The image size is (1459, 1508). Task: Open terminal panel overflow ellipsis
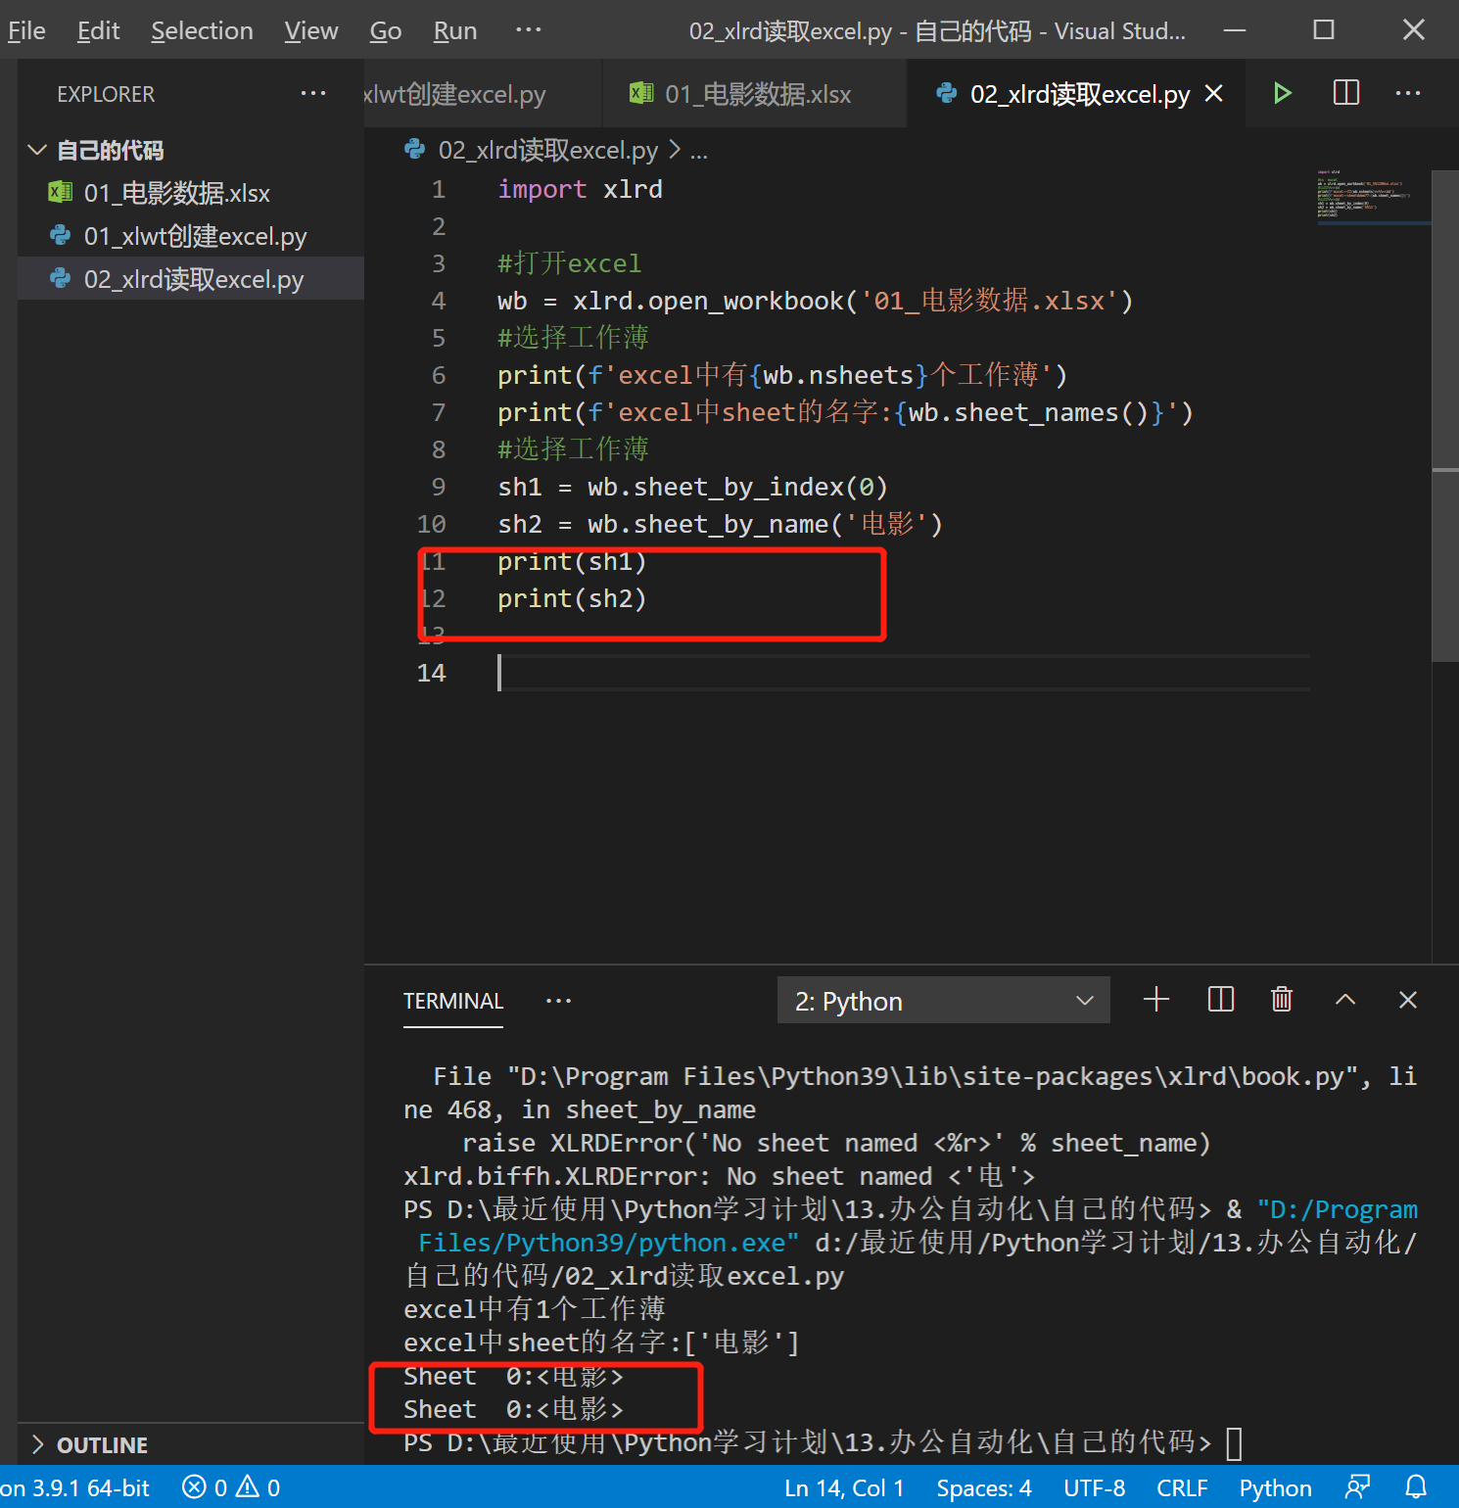click(x=558, y=1001)
